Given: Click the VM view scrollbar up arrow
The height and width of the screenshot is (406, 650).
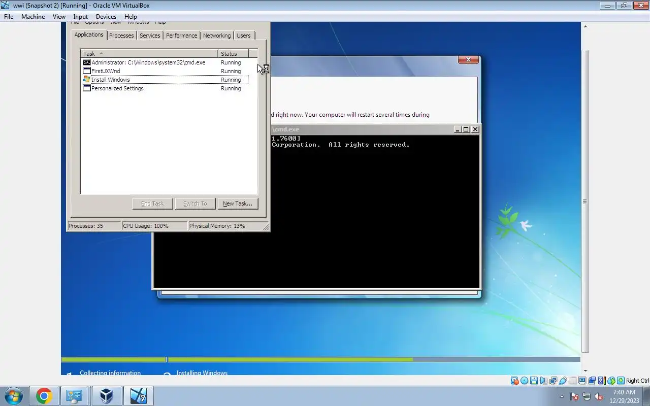Looking at the screenshot, I should tap(585, 26).
